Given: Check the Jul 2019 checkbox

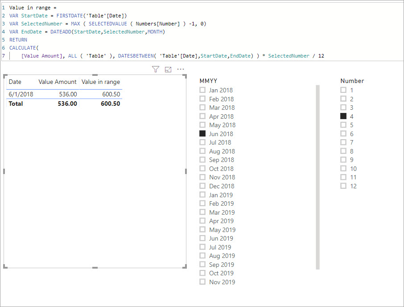Looking at the screenshot, I should (202, 247).
